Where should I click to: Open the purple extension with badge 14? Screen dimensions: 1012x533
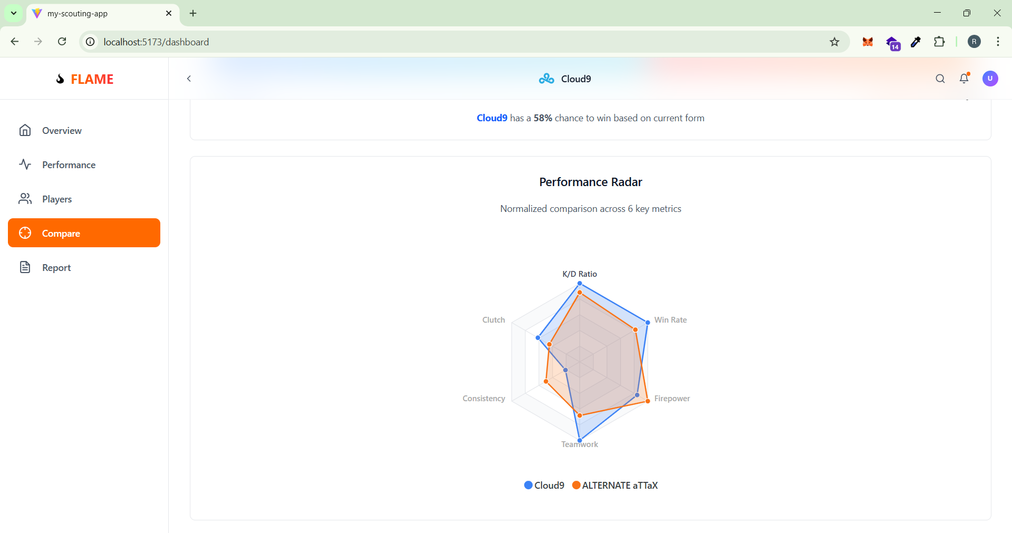coord(892,43)
